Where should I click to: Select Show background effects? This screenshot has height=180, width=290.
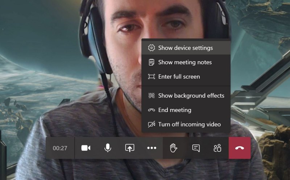point(186,96)
